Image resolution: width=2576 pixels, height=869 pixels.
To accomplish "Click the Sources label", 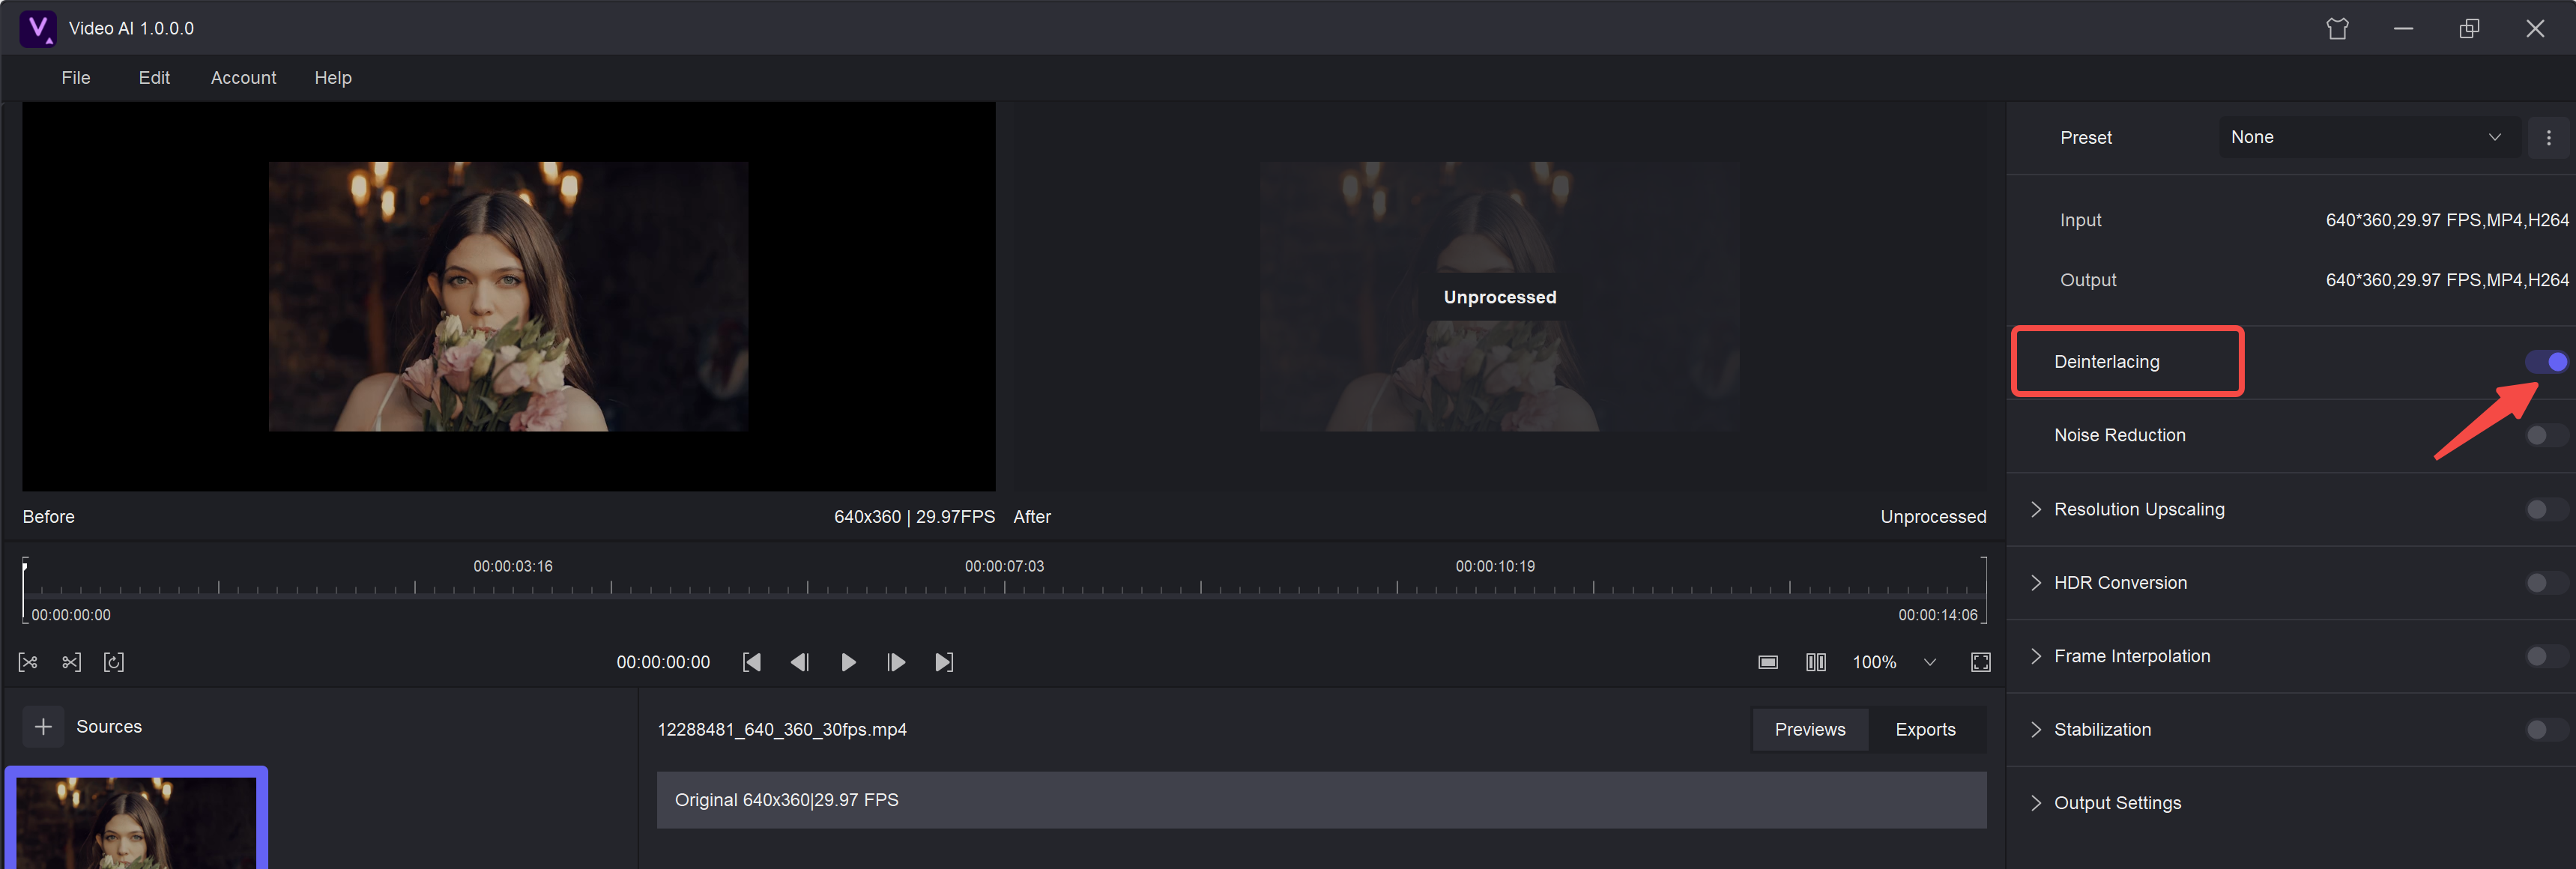I will pos(109,727).
